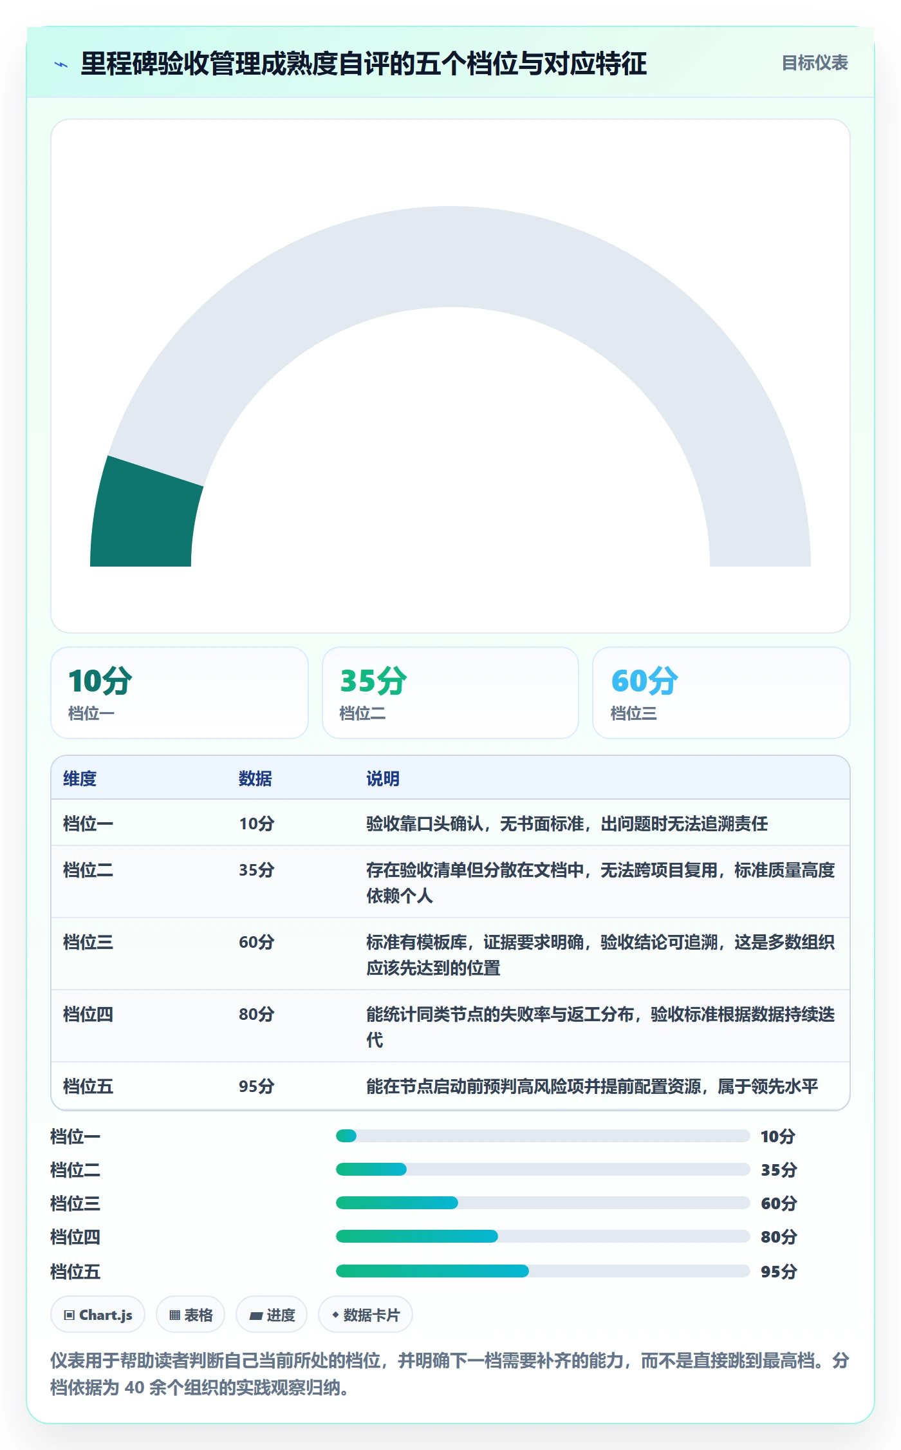Click the 档位四 label in progress list
This screenshot has height=1450, width=901.
pyautogui.click(x=75, y=1237)
